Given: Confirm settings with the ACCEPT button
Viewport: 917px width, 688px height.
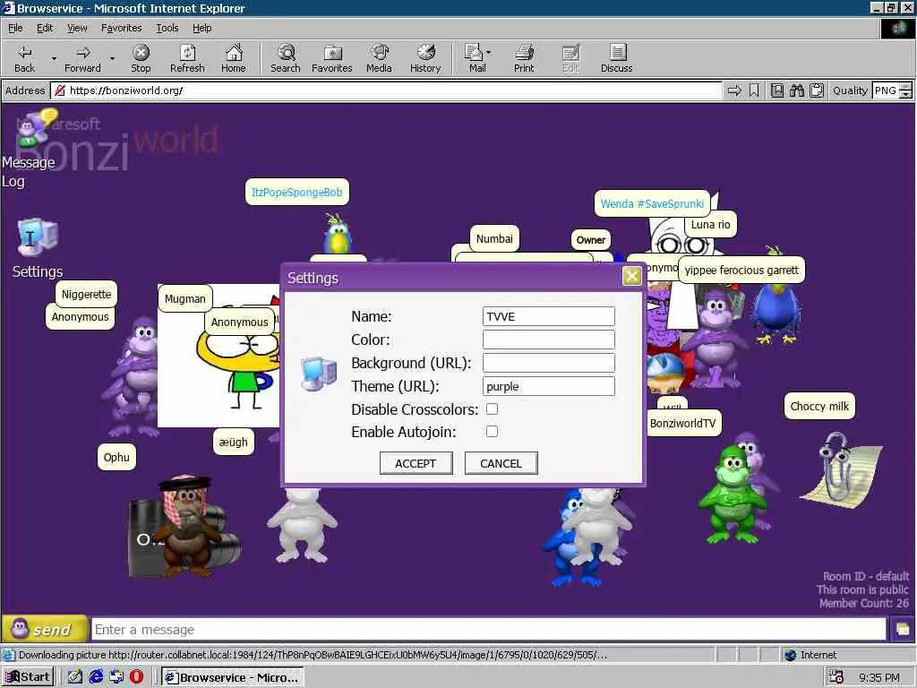Looking at the screenshot, I should click(416, 463).
